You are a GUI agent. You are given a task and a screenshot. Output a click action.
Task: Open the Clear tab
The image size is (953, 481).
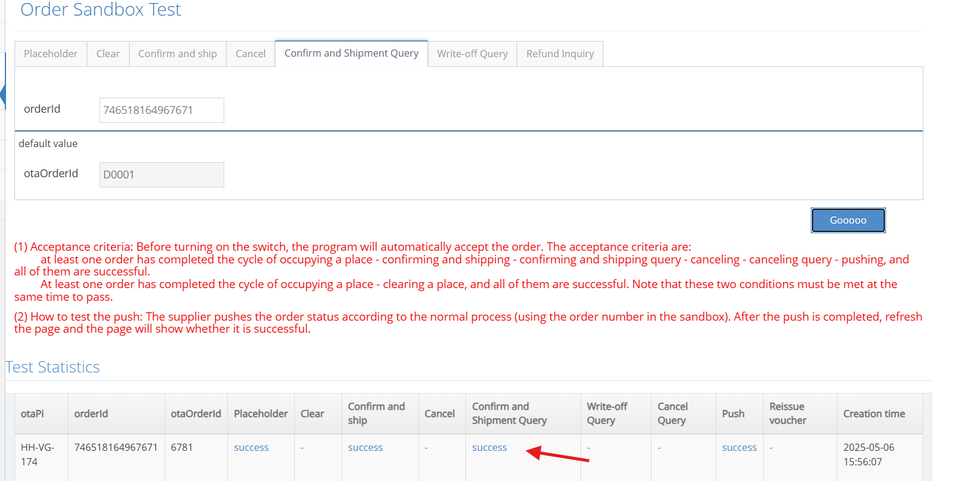click(x=108, y=54)
